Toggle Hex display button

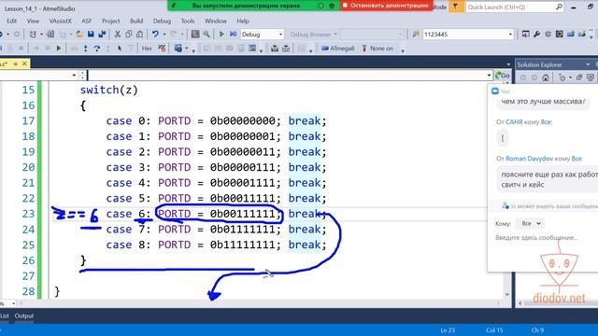(147, 49)
